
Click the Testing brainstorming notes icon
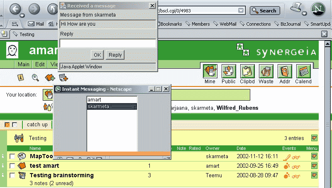22,175
